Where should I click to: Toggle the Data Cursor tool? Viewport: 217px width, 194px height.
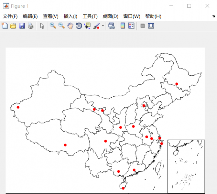(x=88, y=26)
